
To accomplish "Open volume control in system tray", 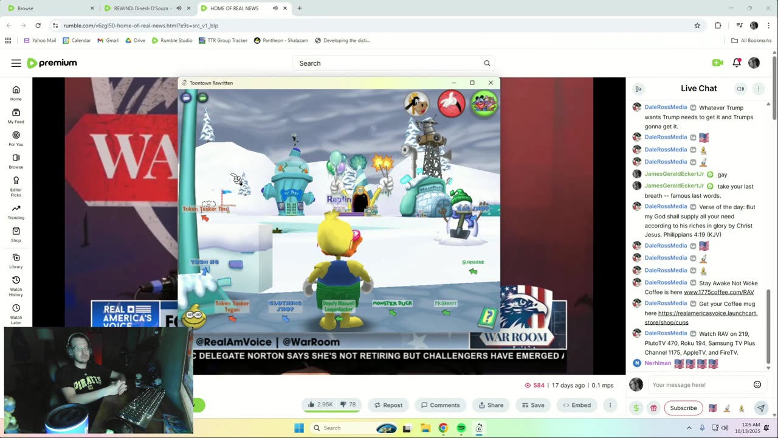I will pos(725,428).
